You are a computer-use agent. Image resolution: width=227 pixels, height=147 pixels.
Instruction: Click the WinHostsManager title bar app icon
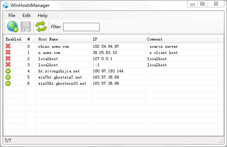click(6, 5)
